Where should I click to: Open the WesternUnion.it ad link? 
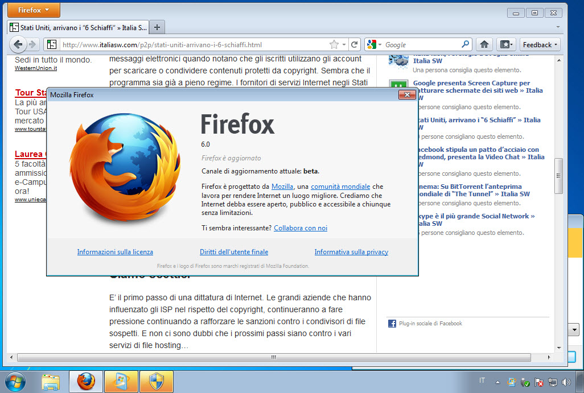pos(36,68)
